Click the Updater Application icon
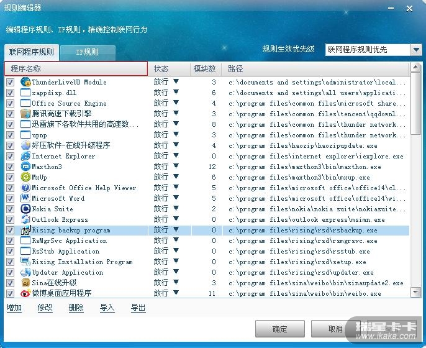 tap(25, 272)
